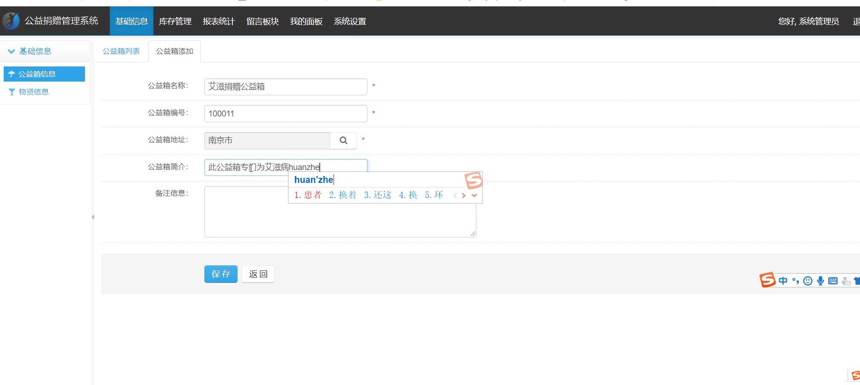Toggle Chinese/English mode 中 on IME toolbar

tap(783, 280)
